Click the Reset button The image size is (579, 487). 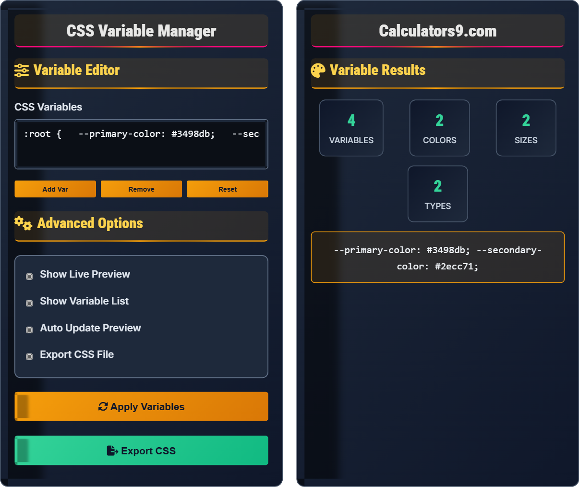pyautogui.click(x=228, y=189)
